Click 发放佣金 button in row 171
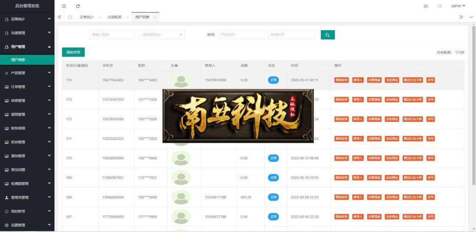The image size is (476, 232). [392, 138]
